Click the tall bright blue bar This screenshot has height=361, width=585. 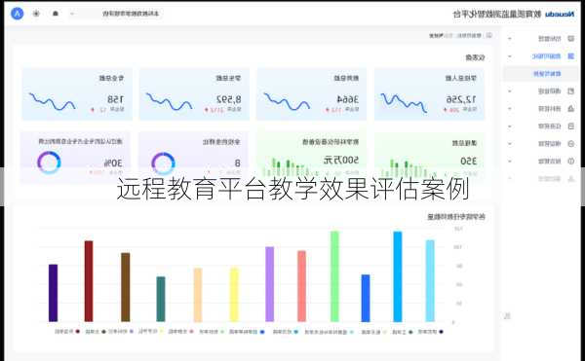point(398,276)
